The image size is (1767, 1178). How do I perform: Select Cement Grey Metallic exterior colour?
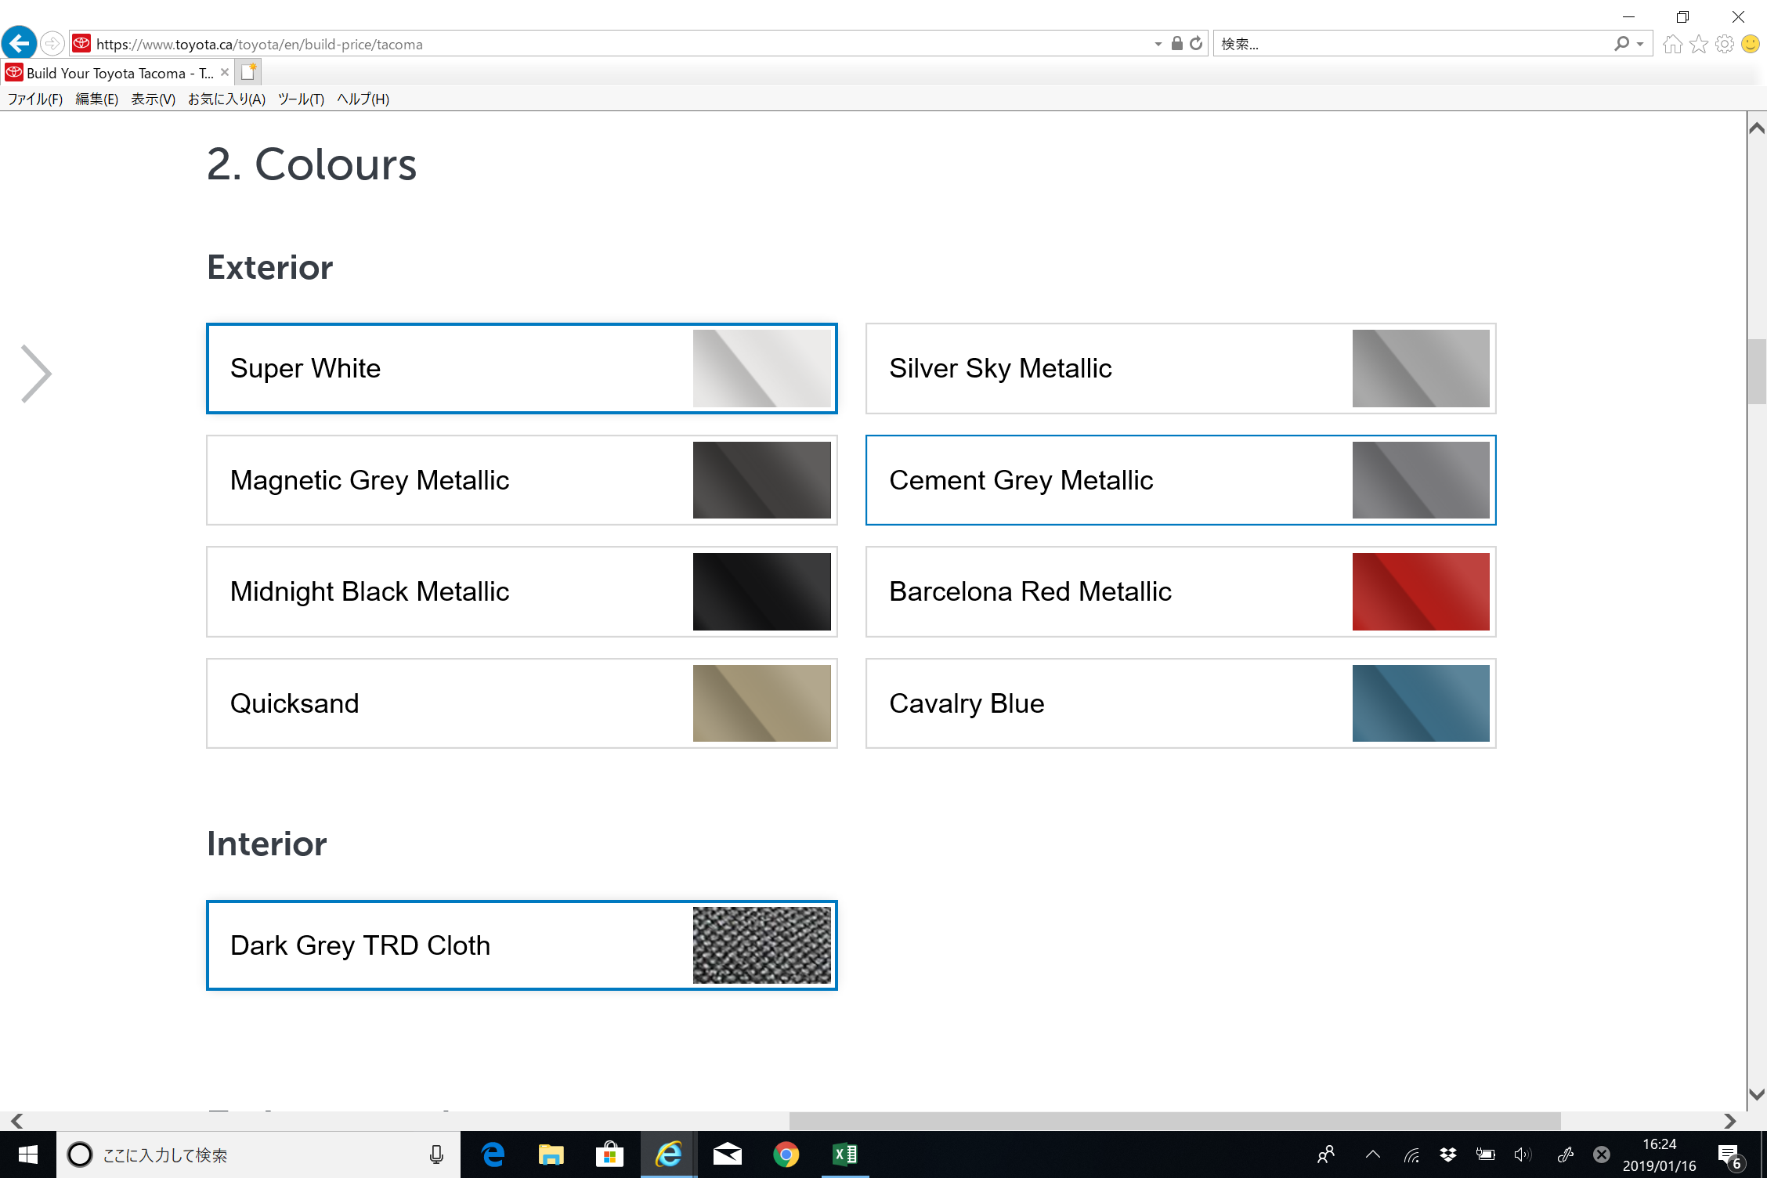pyautogui.click(x=1180, y=480)
